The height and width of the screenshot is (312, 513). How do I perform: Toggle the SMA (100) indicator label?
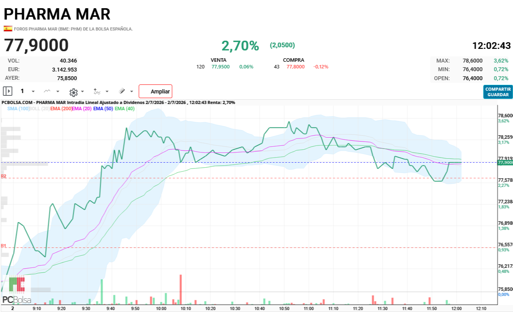18,109
